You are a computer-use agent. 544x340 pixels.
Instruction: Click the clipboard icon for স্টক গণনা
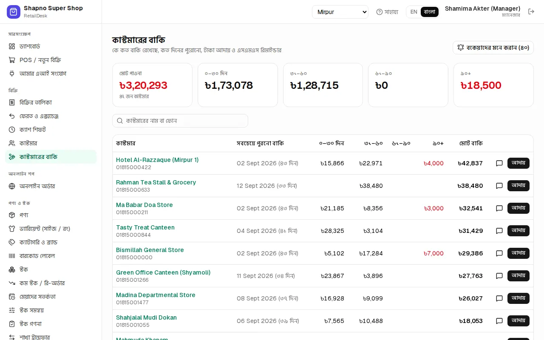pyautogui.click(x=12, y=324)
